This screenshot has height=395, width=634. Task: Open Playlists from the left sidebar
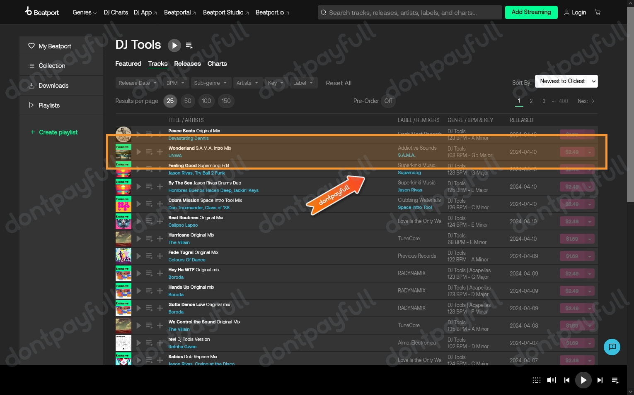[49, 105]
